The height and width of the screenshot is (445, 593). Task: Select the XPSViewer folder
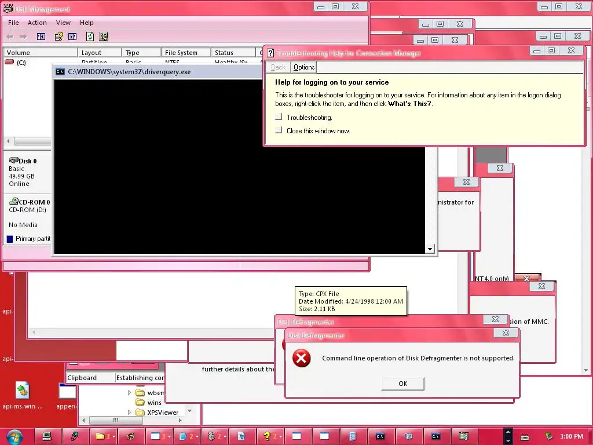pos(157,413)
